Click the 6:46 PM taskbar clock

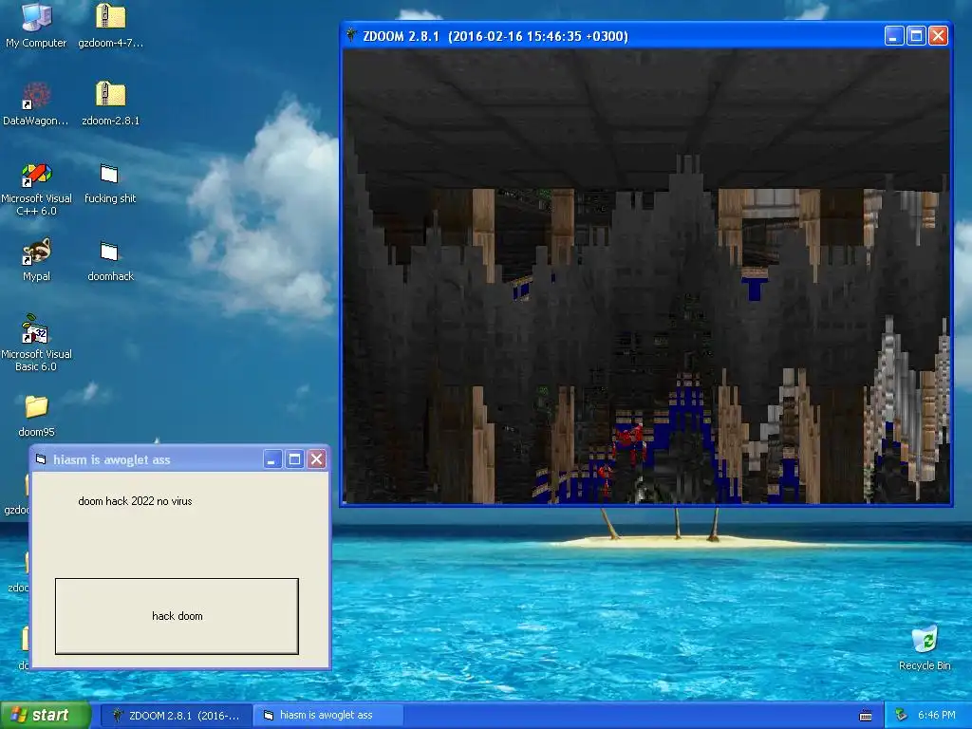click(x=936, y=716)
